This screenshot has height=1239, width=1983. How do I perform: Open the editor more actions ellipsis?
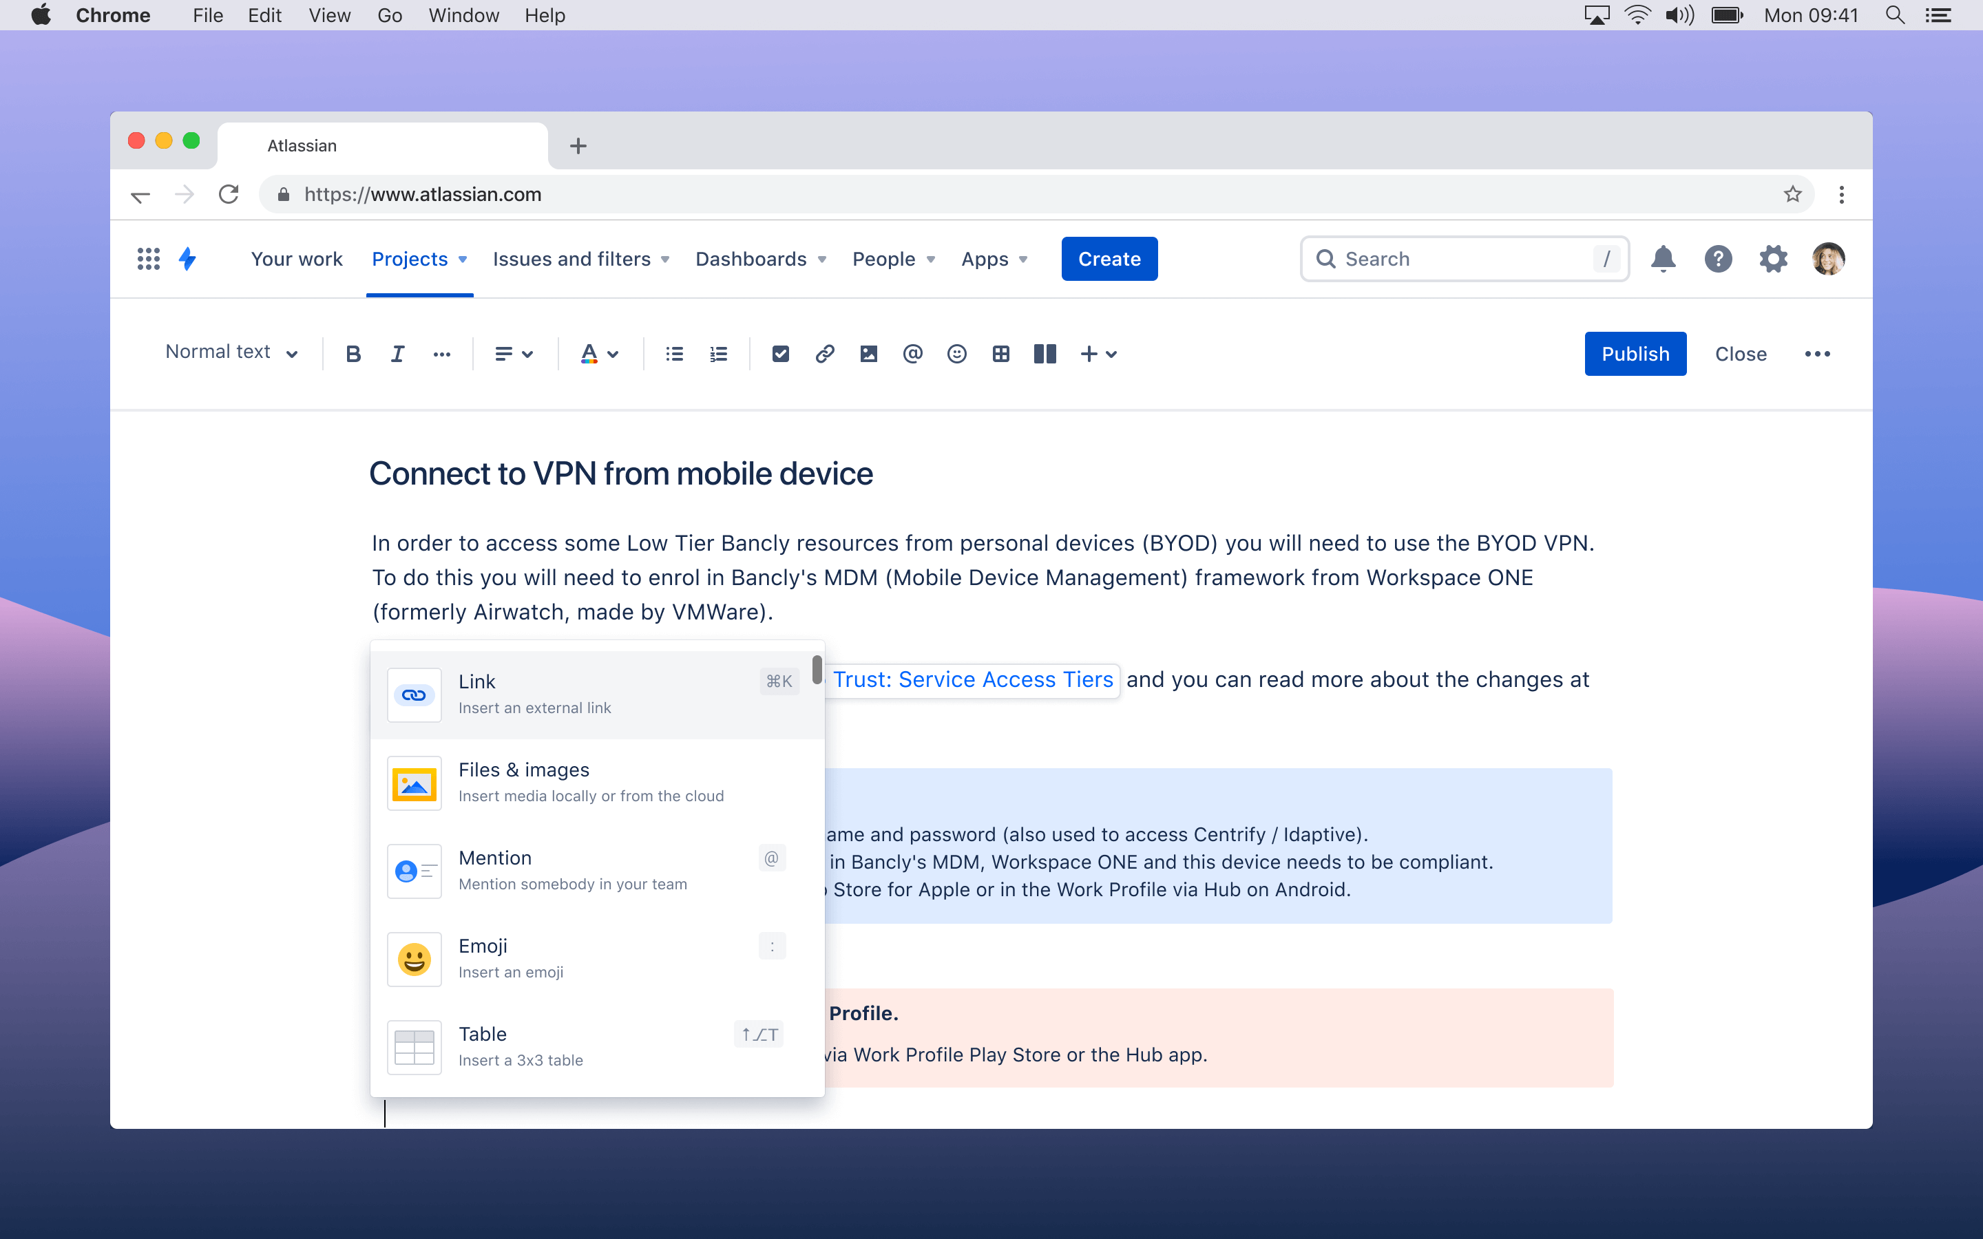pyautogui.click(x=1818, y=354)
